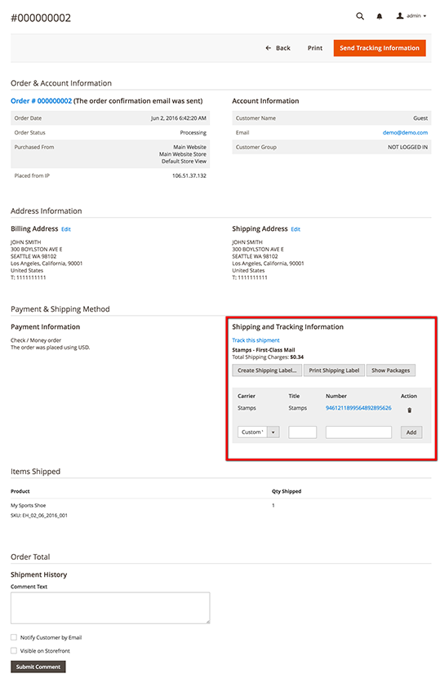The height and width of the screenshot is (687, 440).
Task: Open the notifications bell icon
Action: 380,16
